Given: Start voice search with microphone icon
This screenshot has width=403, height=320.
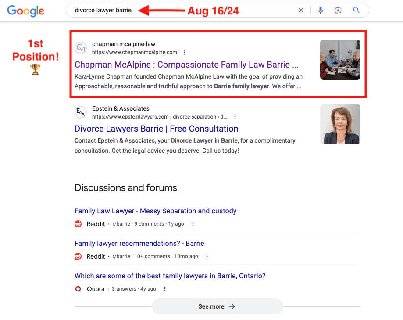Looking at the screenshot, I should click(x=321, y=10).
